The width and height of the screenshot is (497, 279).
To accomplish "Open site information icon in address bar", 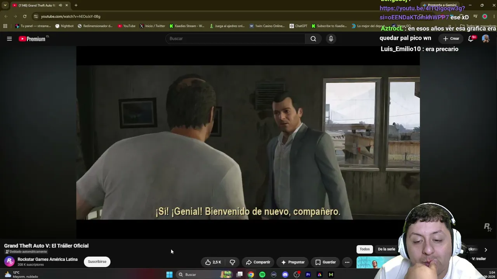I will [36, 16].
